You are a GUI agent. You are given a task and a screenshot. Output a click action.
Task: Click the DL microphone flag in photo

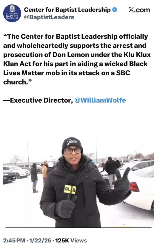(70, 189)
